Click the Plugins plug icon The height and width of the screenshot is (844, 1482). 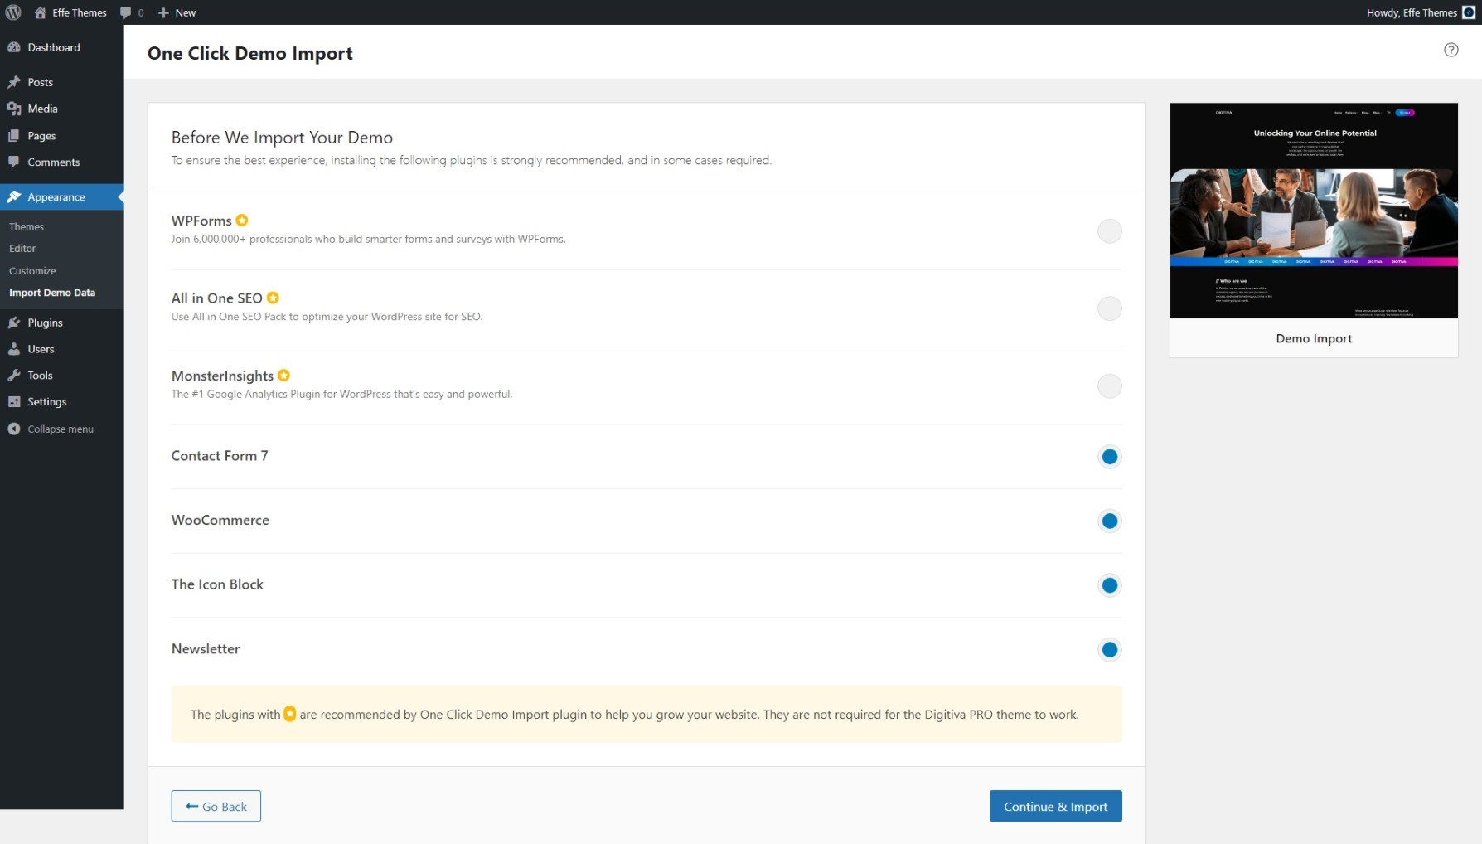coord(14,323)
